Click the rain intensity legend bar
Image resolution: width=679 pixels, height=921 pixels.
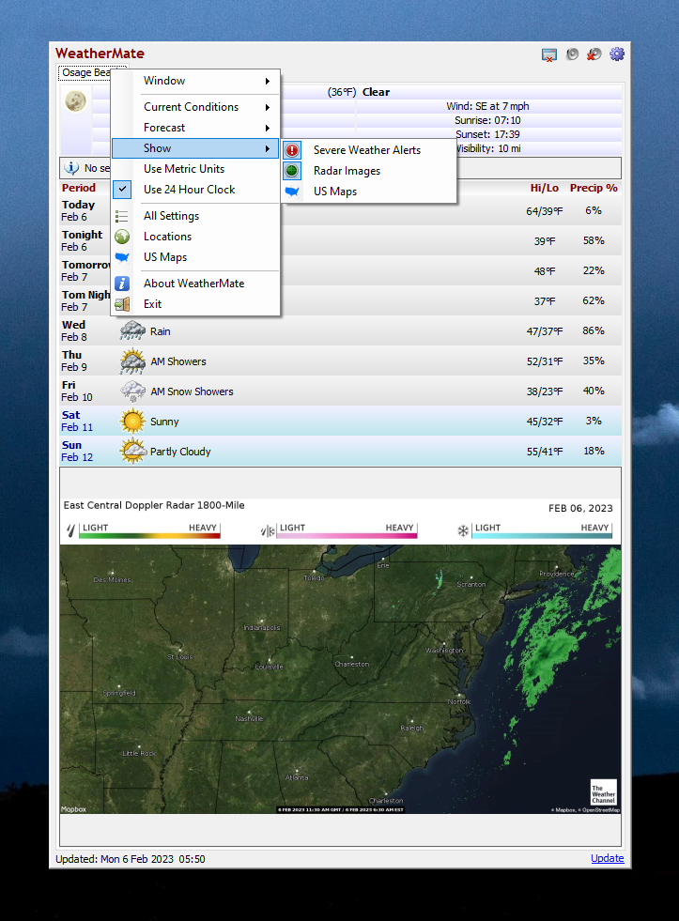149,536
